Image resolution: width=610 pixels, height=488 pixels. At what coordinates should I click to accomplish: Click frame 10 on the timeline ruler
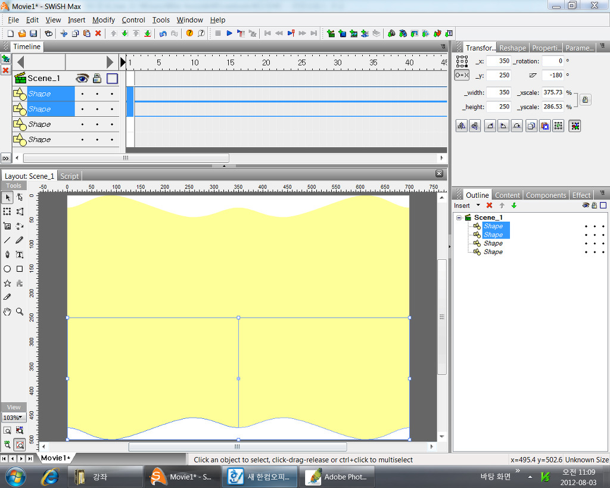tap(195, 62)
